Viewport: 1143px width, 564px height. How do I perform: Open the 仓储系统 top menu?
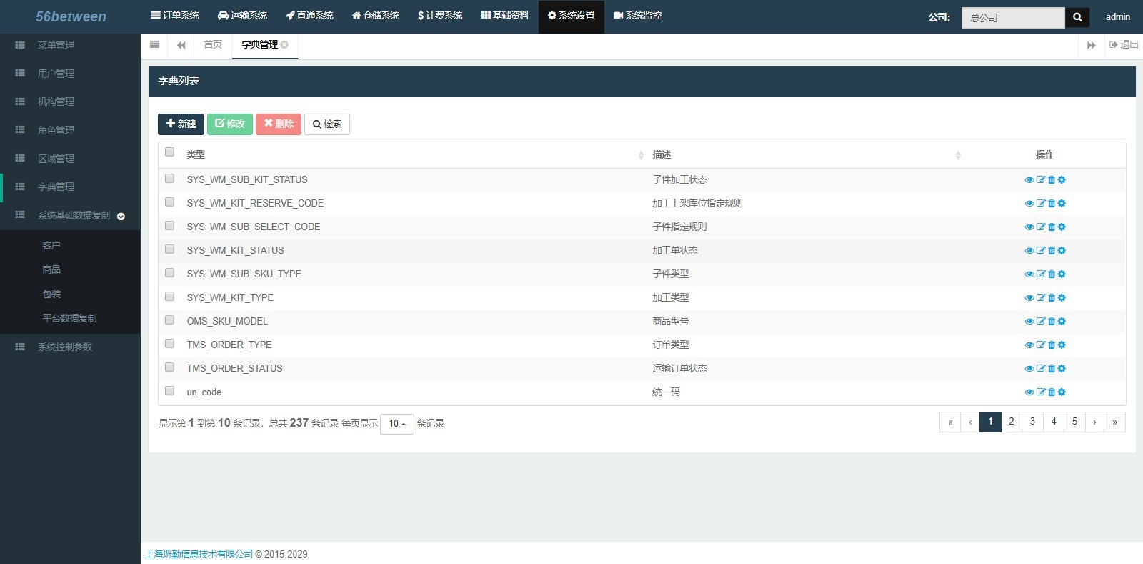coord(376,16)
